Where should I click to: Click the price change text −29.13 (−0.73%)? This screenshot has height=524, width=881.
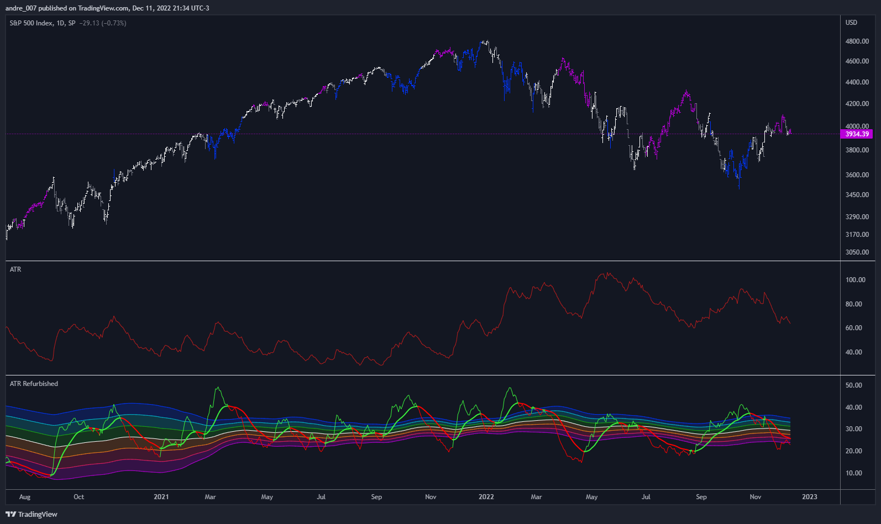point(103,23)
